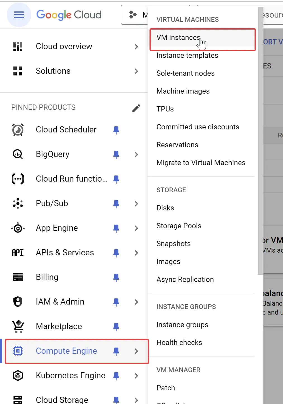Viewport: 283px width, 404px height.
Task: Go to Reservations
Action: (177, 145)
